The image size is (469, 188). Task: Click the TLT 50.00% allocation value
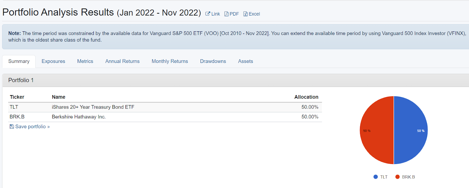[x=310, y=107]
